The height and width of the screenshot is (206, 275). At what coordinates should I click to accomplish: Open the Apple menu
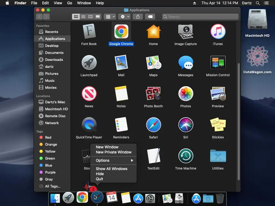click(7, 3)
